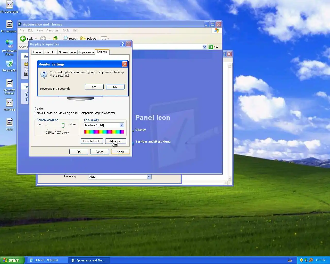Minimize the Appearance and Themes window
330x264 pixels.
click(x=206, y=24)
